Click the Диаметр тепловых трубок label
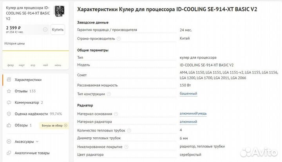 (99, 138)
